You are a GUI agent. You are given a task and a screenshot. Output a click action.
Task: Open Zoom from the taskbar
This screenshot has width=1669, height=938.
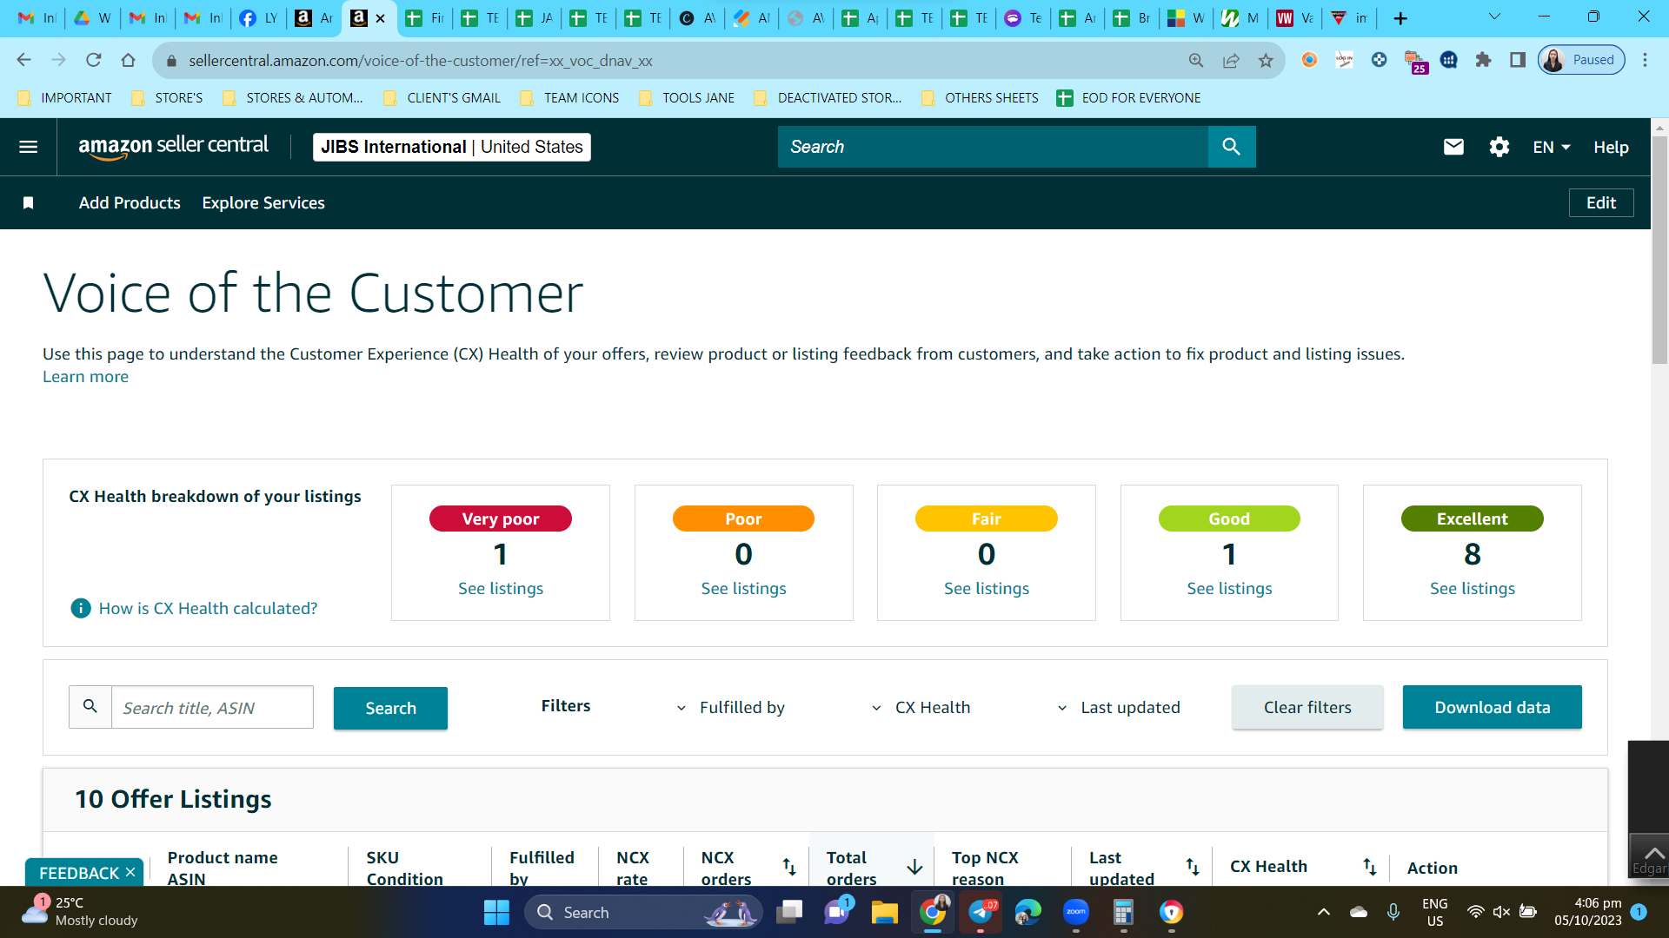coord(1076,912)
